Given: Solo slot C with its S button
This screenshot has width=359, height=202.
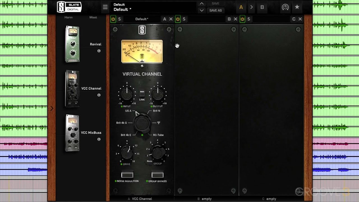Looking at the screenshot, I should (249, 19).
